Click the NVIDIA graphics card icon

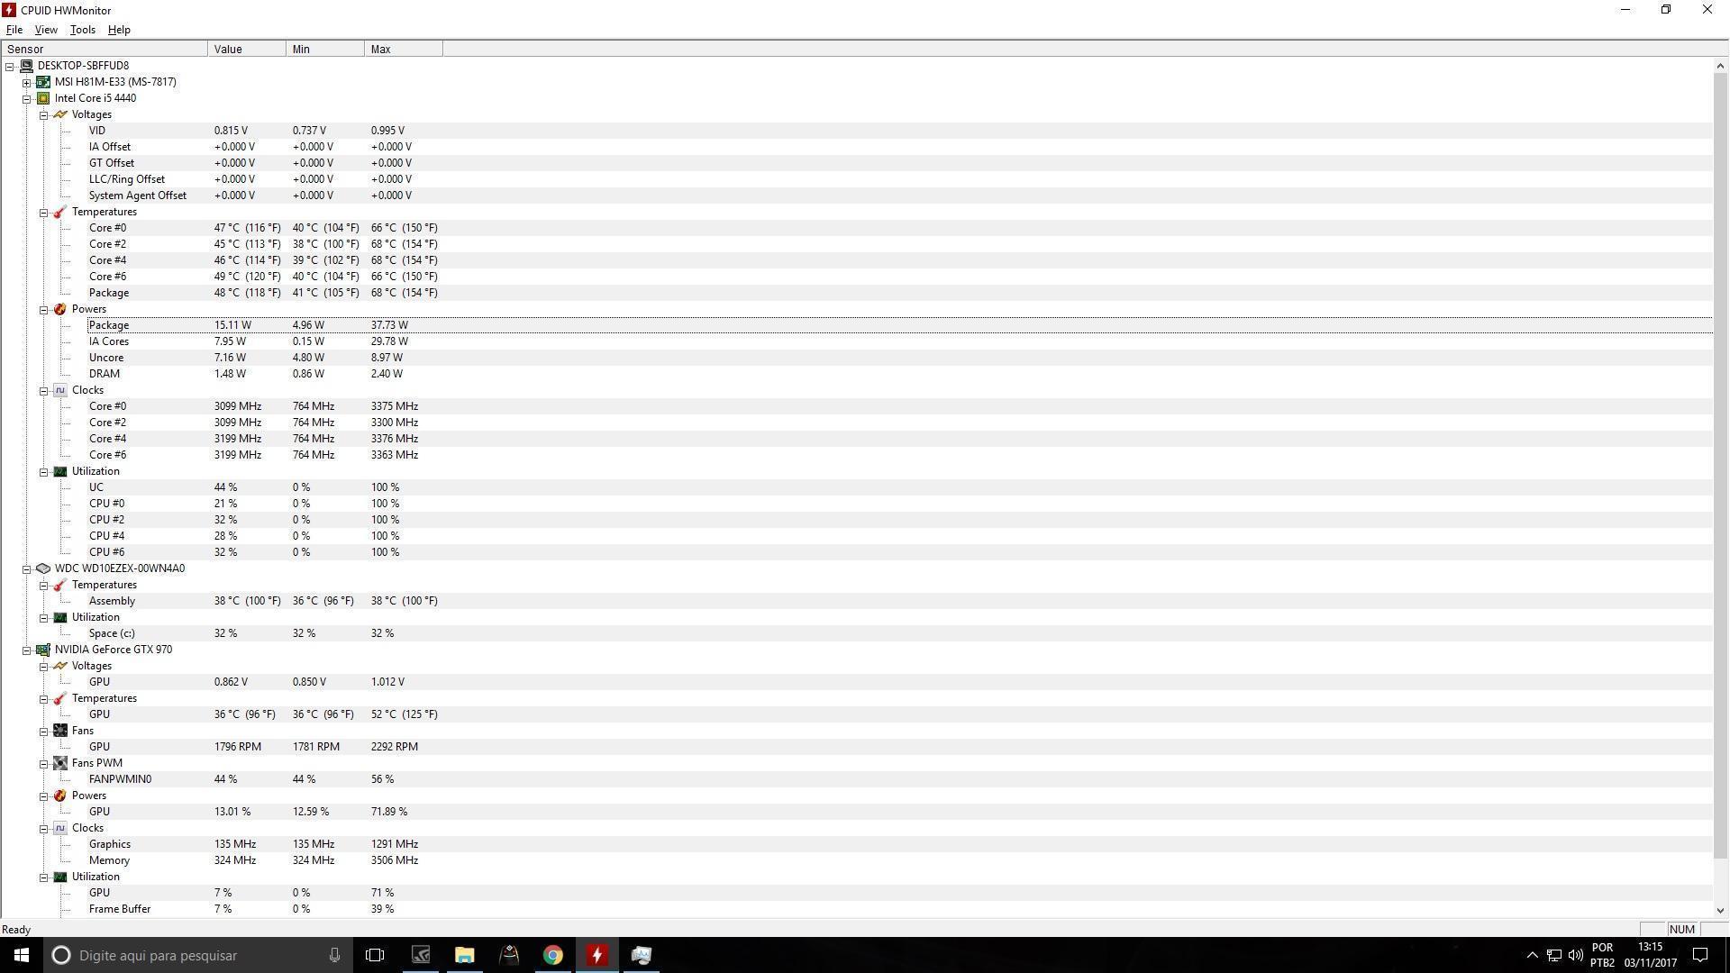(x=43, y=650)
